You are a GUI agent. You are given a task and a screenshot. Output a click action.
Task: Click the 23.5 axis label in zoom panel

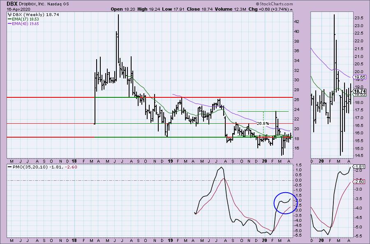click(x=358, y=18)
